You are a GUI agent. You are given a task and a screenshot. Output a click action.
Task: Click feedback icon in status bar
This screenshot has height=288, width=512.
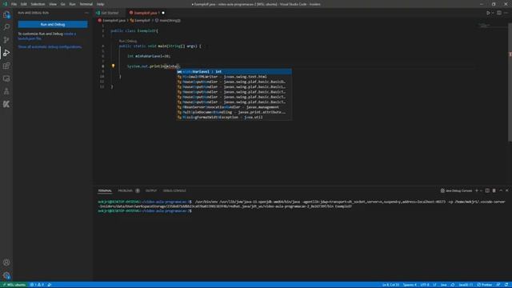pos(498,285)
